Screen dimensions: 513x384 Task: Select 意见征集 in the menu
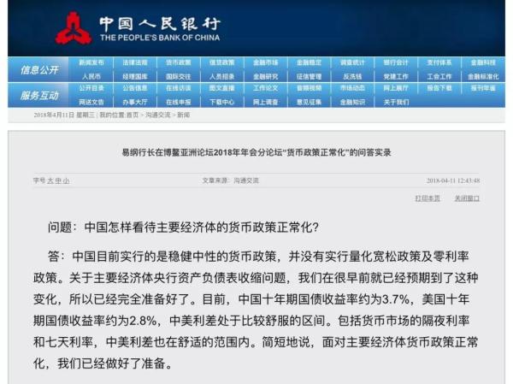coord(309,102)
